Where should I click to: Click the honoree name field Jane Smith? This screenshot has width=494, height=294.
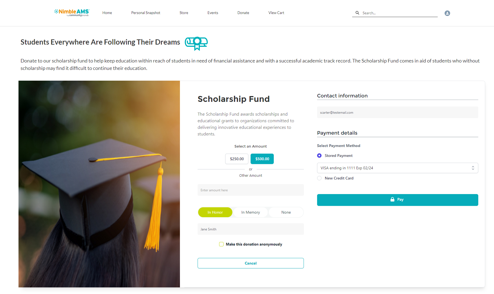[251, 229]
